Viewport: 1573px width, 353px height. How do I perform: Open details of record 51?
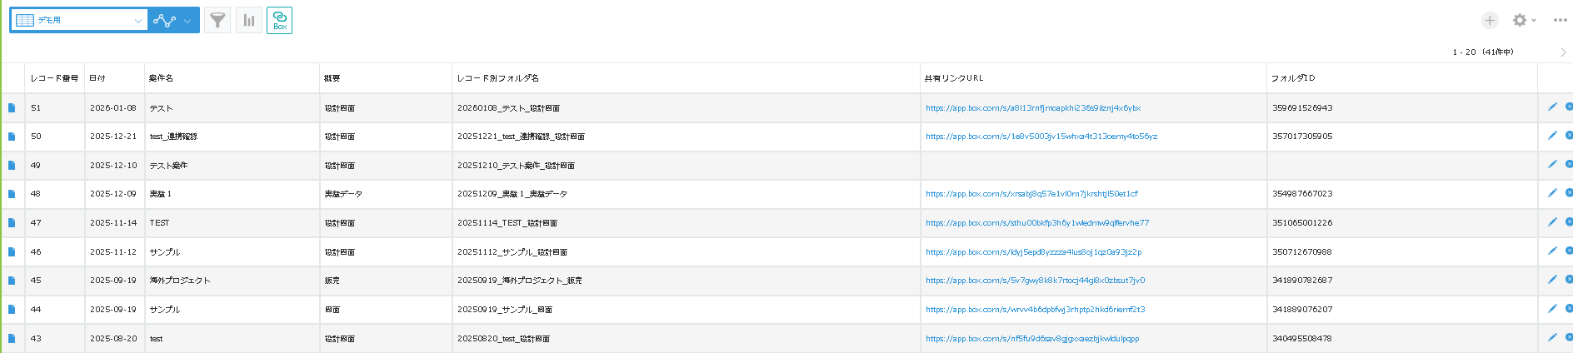tap(12, 107)
